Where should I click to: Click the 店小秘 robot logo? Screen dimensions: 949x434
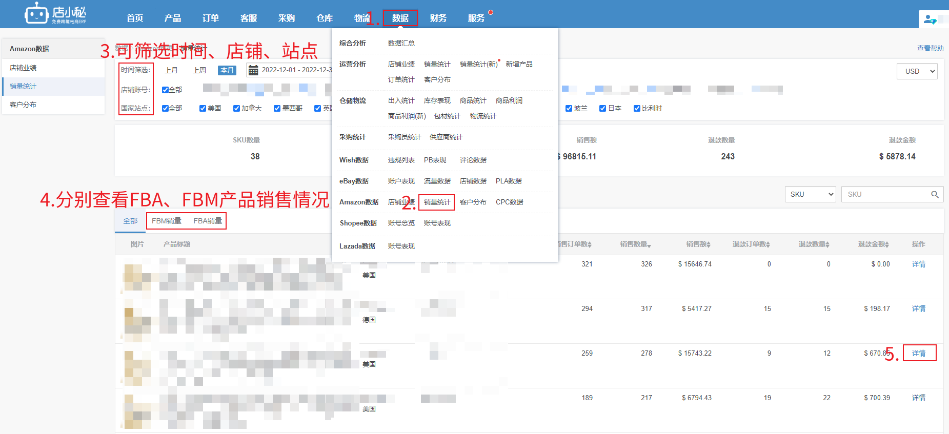pos(55,13)
